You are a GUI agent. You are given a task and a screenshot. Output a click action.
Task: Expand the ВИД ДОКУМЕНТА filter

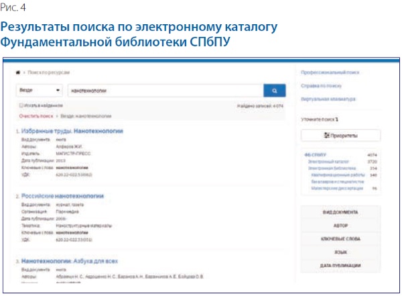[340, 212]
